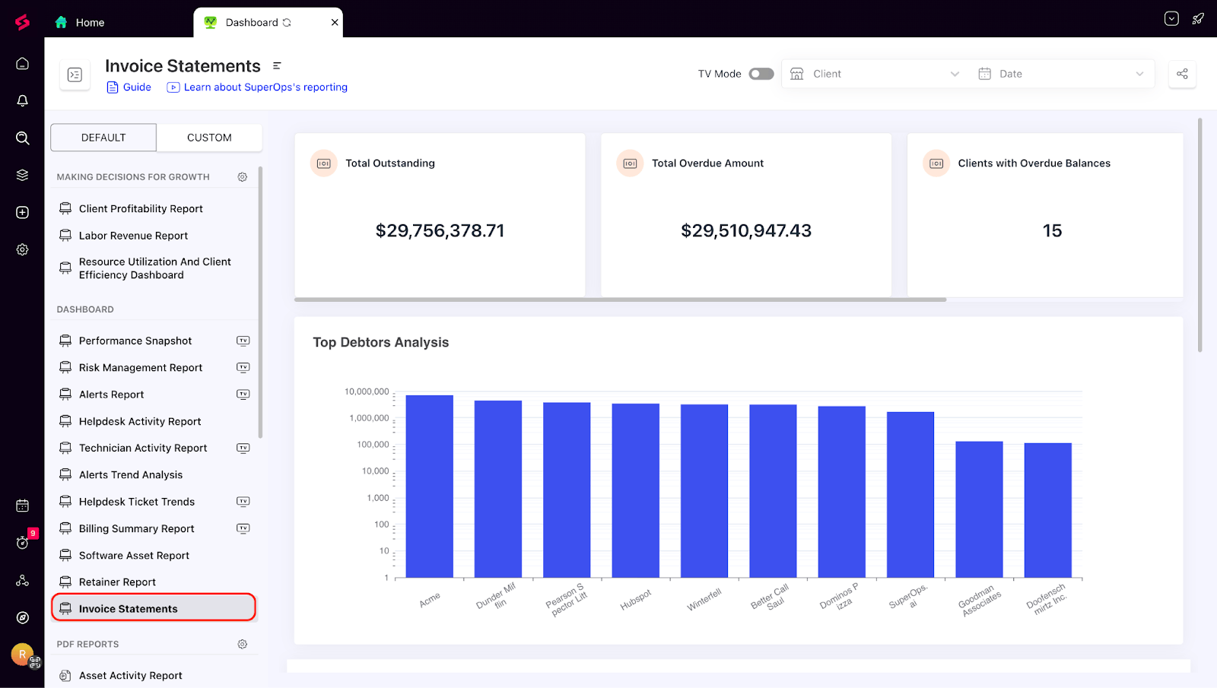Click TV icon next to Risk Management Report
This screenshot has height=688, width=1217.
point(243,367)
